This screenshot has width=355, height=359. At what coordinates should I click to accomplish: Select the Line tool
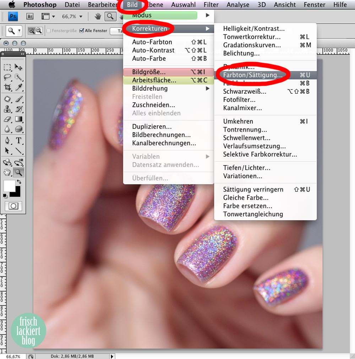tap(18, 151)
